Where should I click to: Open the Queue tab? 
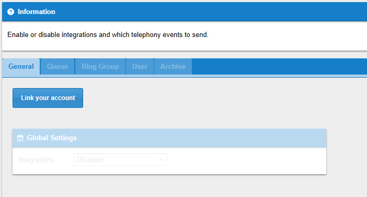click(58, 67)
